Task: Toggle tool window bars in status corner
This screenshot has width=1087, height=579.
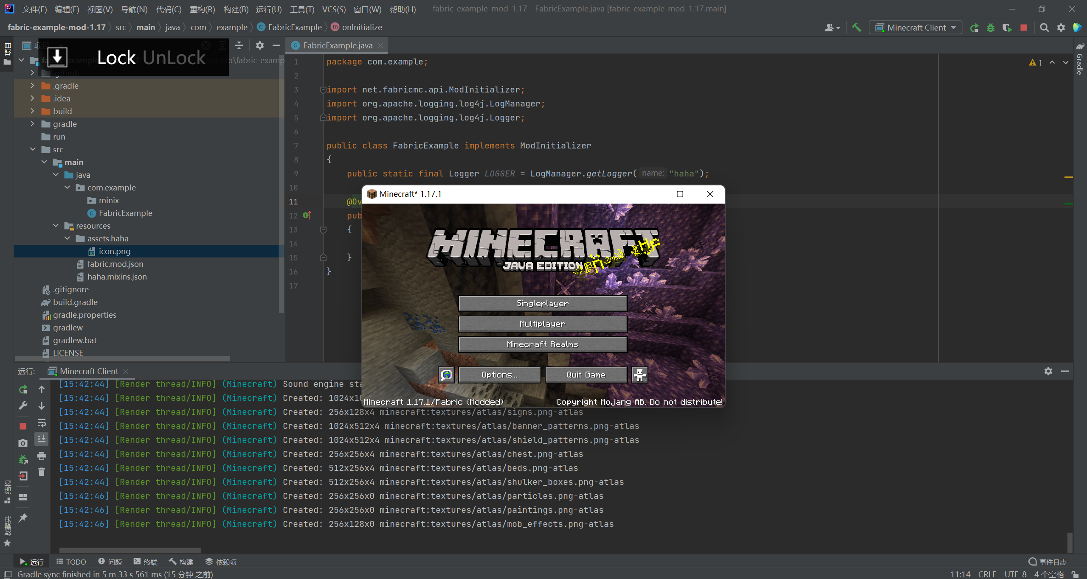Action: click(7, 574)
